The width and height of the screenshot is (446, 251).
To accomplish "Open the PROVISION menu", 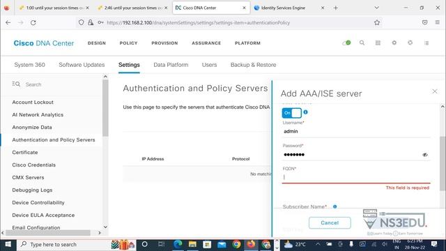I will pyautogui.click(x=164, y=43).
